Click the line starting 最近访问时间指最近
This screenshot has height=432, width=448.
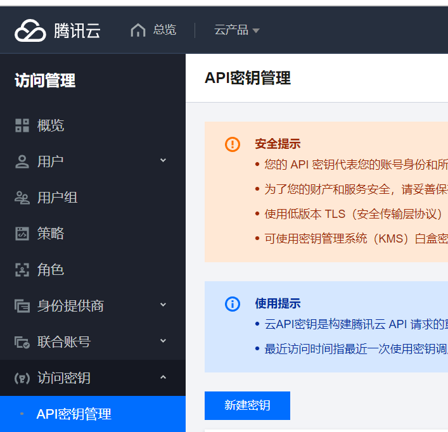(x=356, y=349)
